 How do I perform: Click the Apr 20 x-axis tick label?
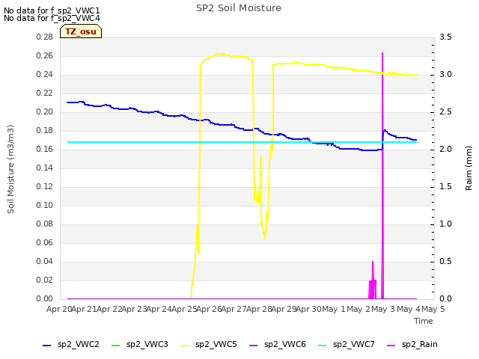(x=59, y=309)
